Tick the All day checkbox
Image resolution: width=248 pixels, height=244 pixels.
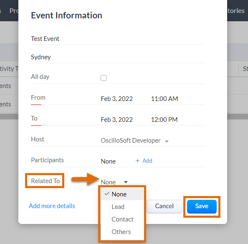(x=104, y=78)
